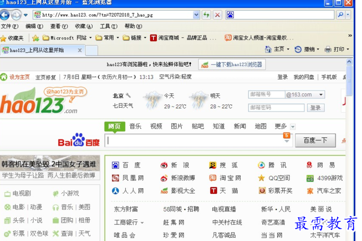Click the magnifier search button

click(340, 15)
